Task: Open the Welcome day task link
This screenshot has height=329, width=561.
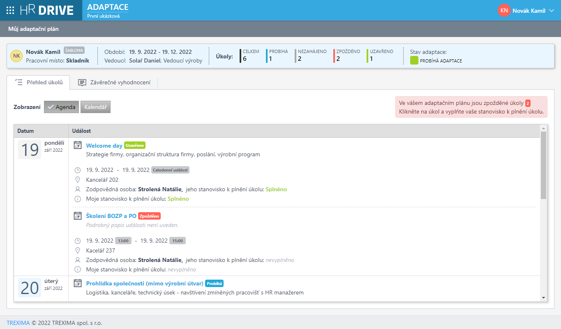Action: click(x=104, y=146)
